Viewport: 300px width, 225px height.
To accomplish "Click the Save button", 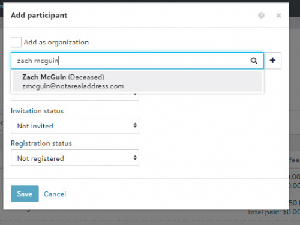I will pyautogui.click(x=25, y=194).
